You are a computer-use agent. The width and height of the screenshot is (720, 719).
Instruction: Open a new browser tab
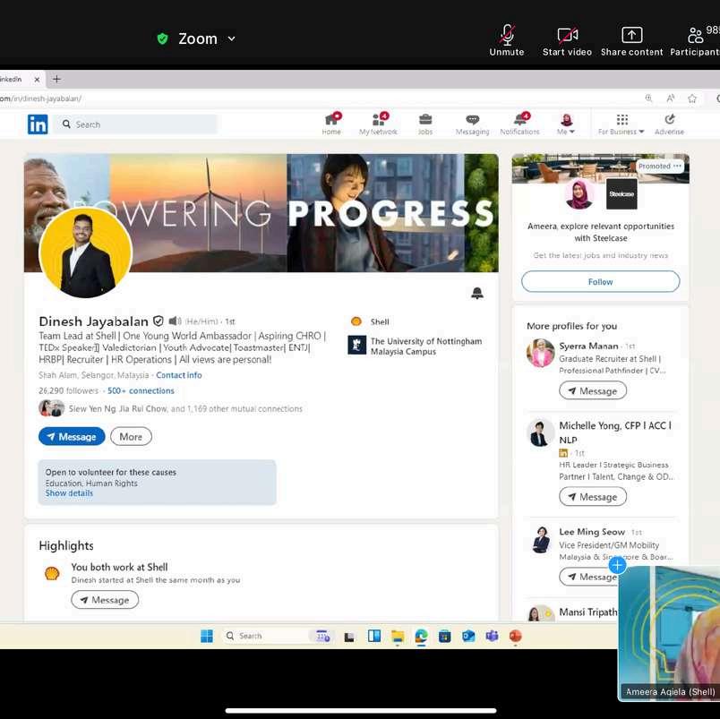[56, 79]
